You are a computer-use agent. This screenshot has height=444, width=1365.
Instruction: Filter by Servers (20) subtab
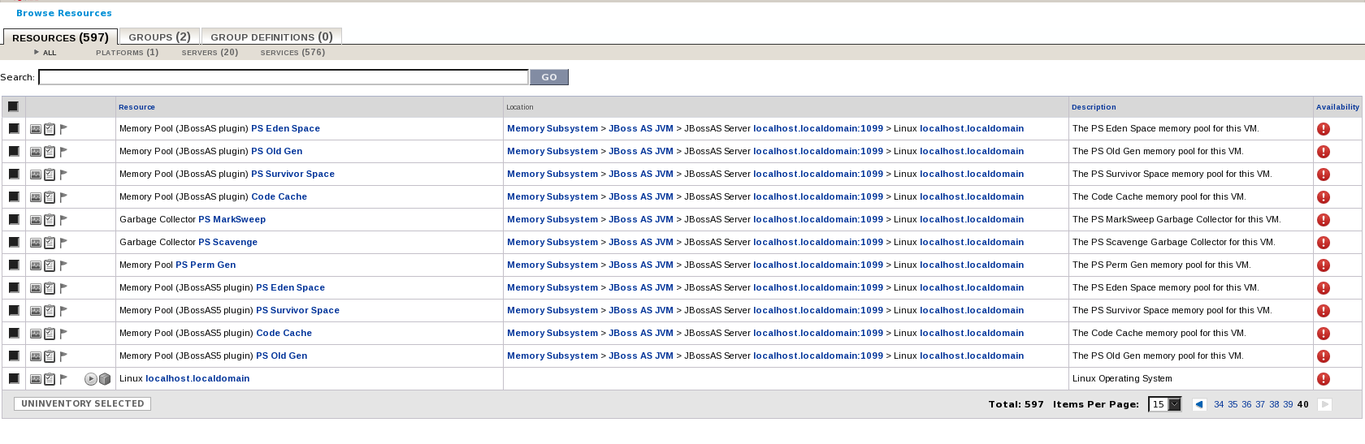click(x=210, y=52)
